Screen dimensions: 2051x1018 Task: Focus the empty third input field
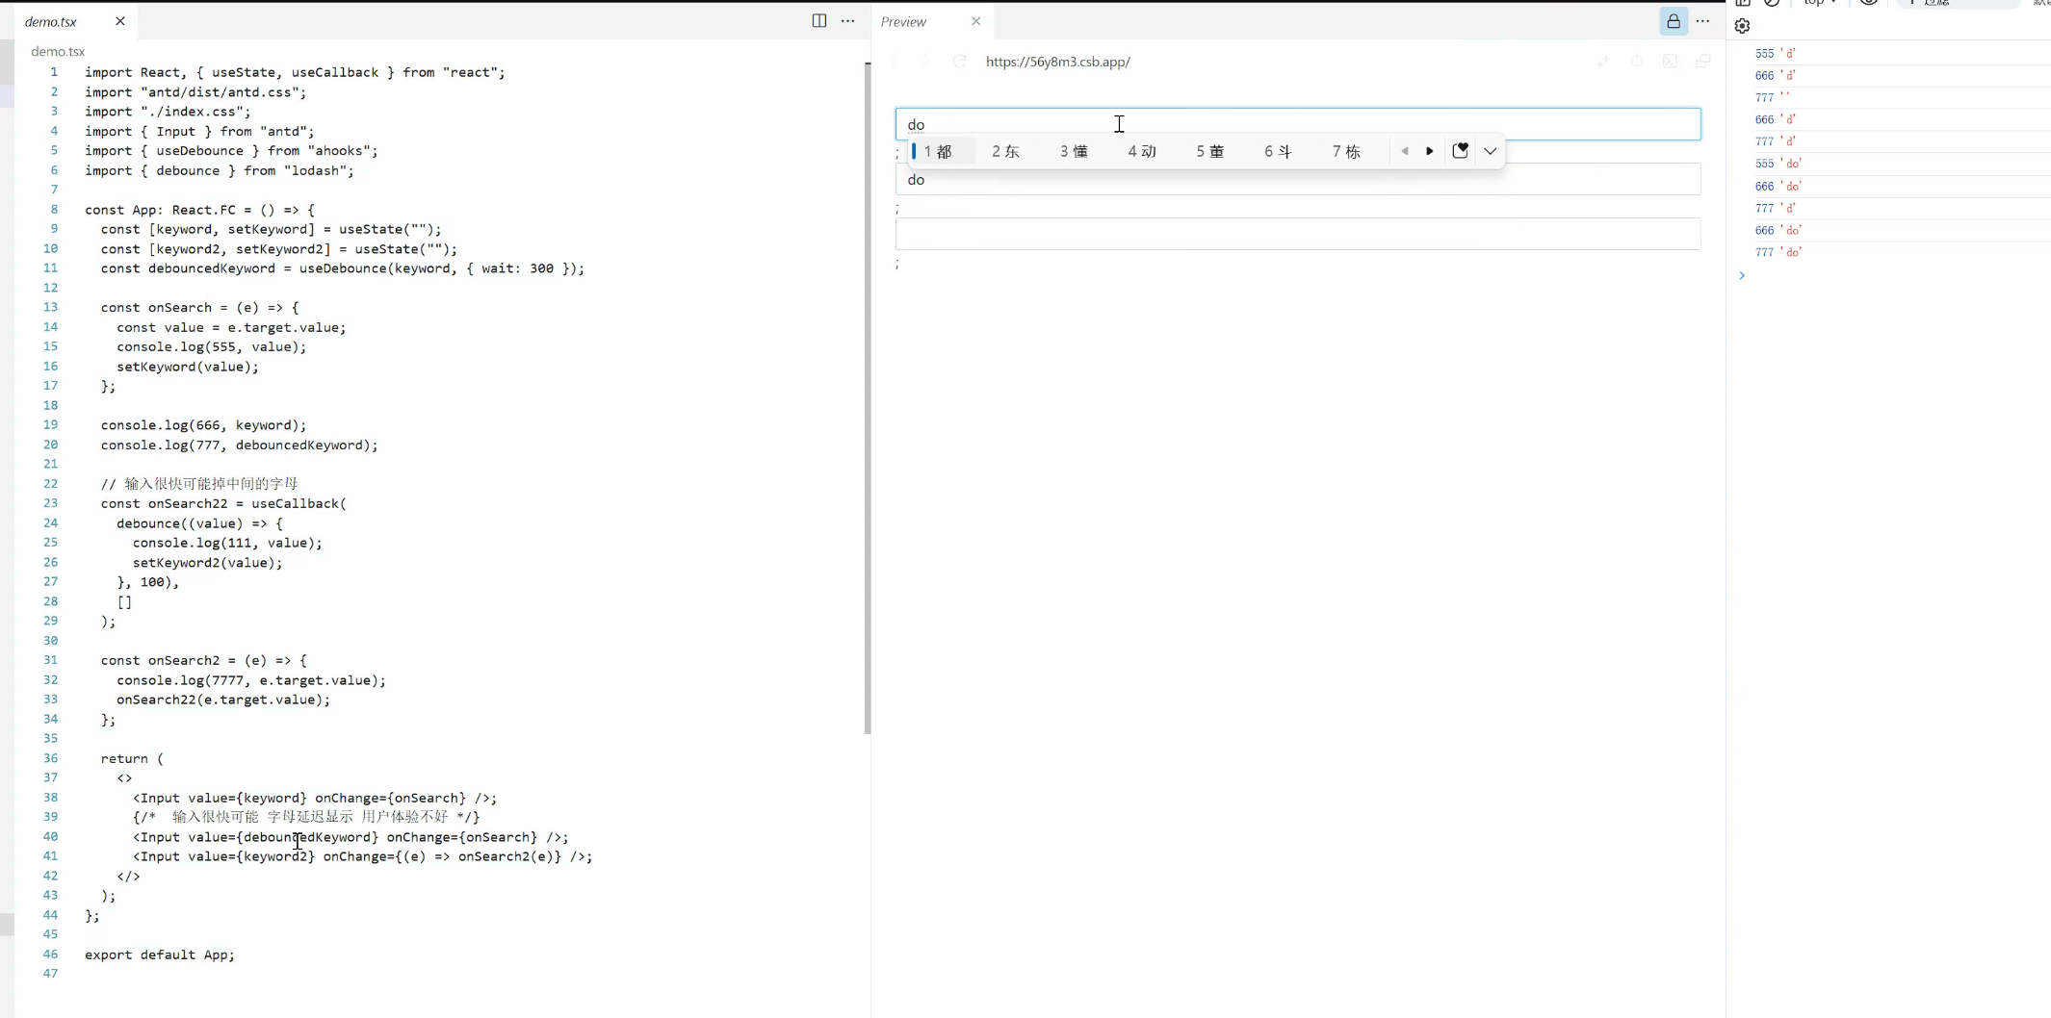pyautogui.click(x=1298, y=234)
